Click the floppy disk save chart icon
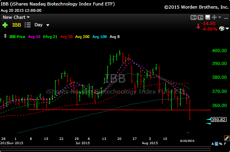The width and height of the screenshot is (230, 152). 208,18
